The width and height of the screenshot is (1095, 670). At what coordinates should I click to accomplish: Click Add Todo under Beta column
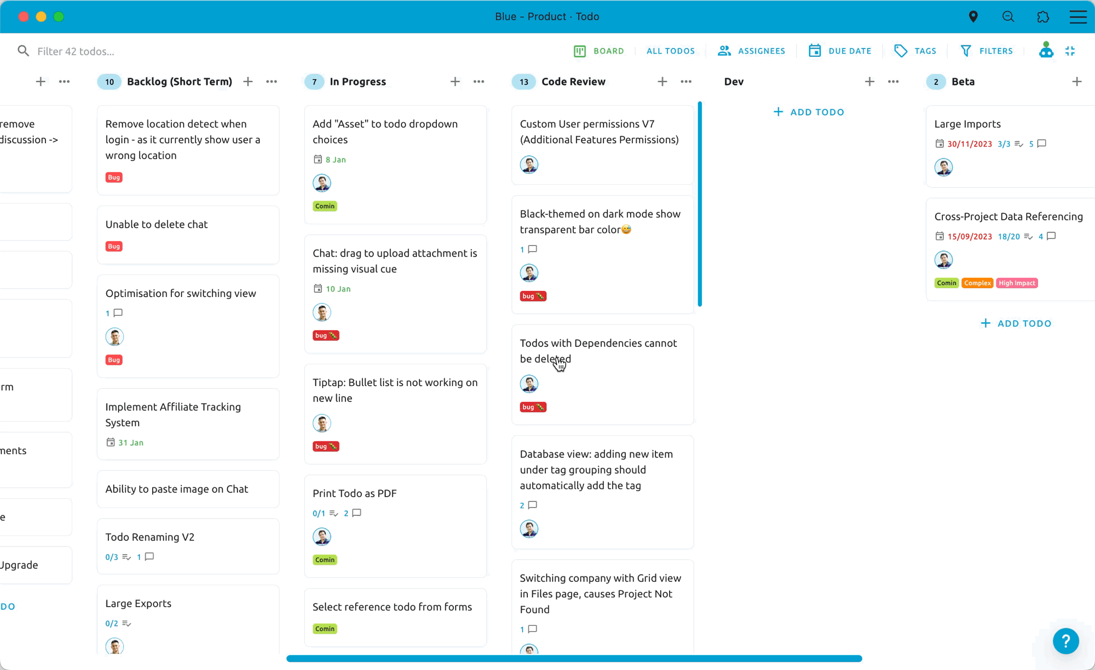1016,323
